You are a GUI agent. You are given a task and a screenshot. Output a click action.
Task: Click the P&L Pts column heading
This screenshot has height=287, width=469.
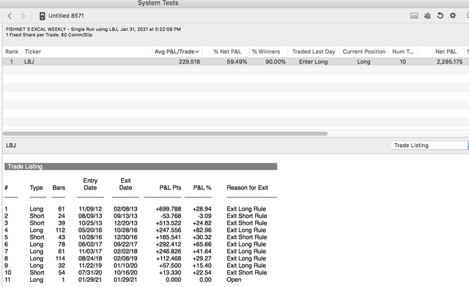pos(170,188)
